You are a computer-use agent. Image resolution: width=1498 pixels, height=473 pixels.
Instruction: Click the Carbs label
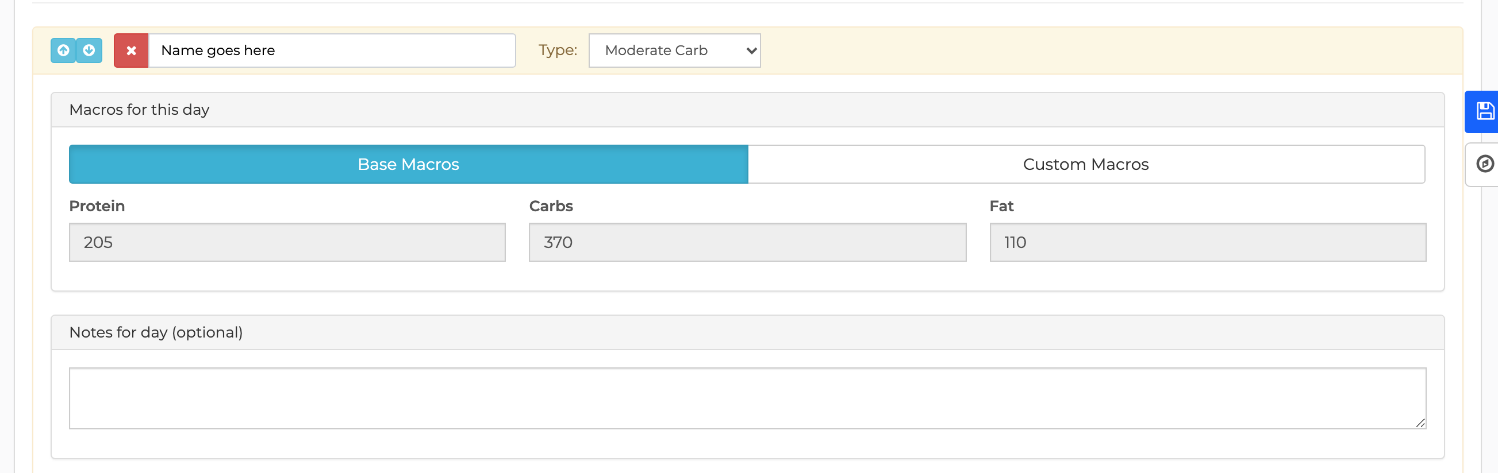click(550, 206)
